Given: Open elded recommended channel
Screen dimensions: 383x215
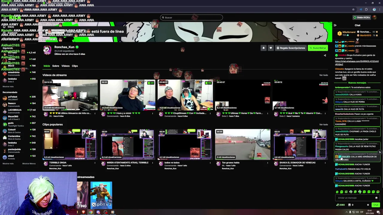Looking at the screenshot, I should [x=19, y=157].
